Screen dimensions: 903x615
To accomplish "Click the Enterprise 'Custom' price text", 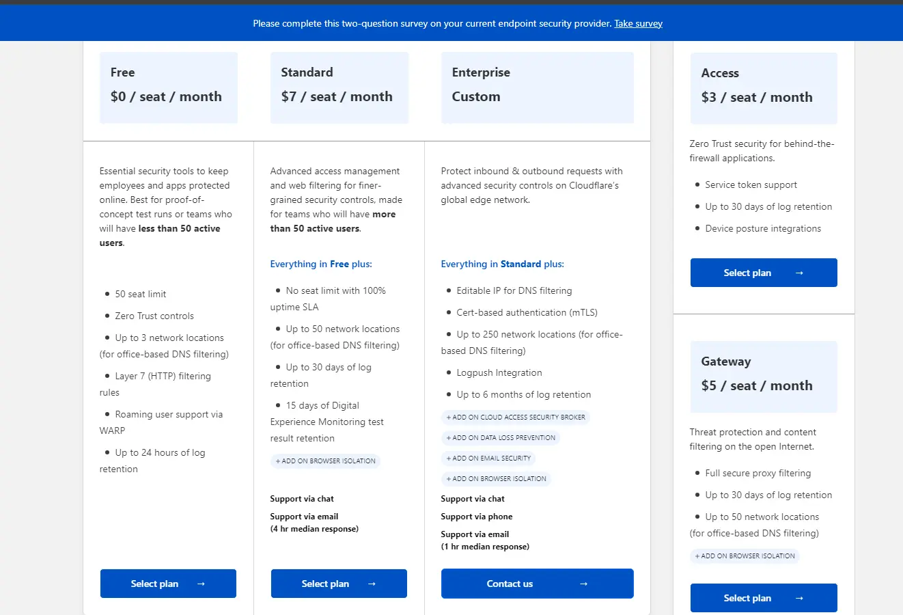I will pyautogui.click(x=476, y=96).
